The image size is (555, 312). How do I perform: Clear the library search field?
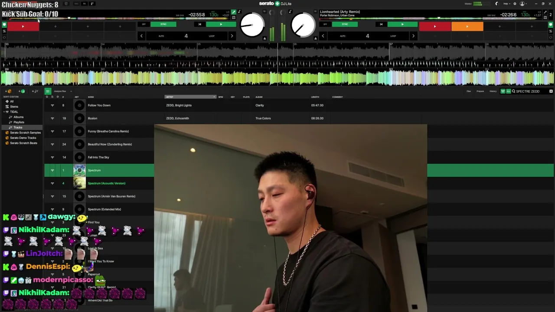(x=551, y=91)
